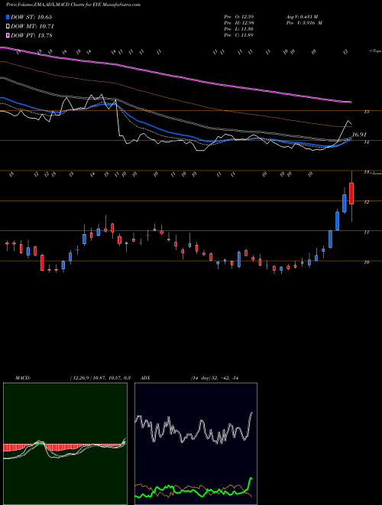This screenshot has width=382, height=505.
Task: Click the 10 price axis label on the candlestick chart
Action: click(366, 262)
